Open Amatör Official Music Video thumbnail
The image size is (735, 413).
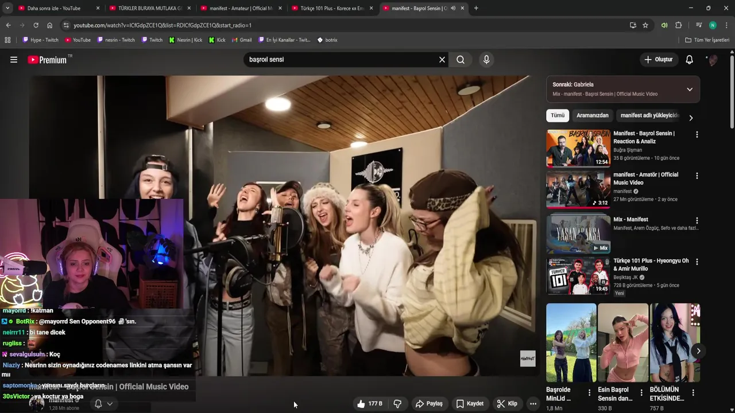point(578,190)
